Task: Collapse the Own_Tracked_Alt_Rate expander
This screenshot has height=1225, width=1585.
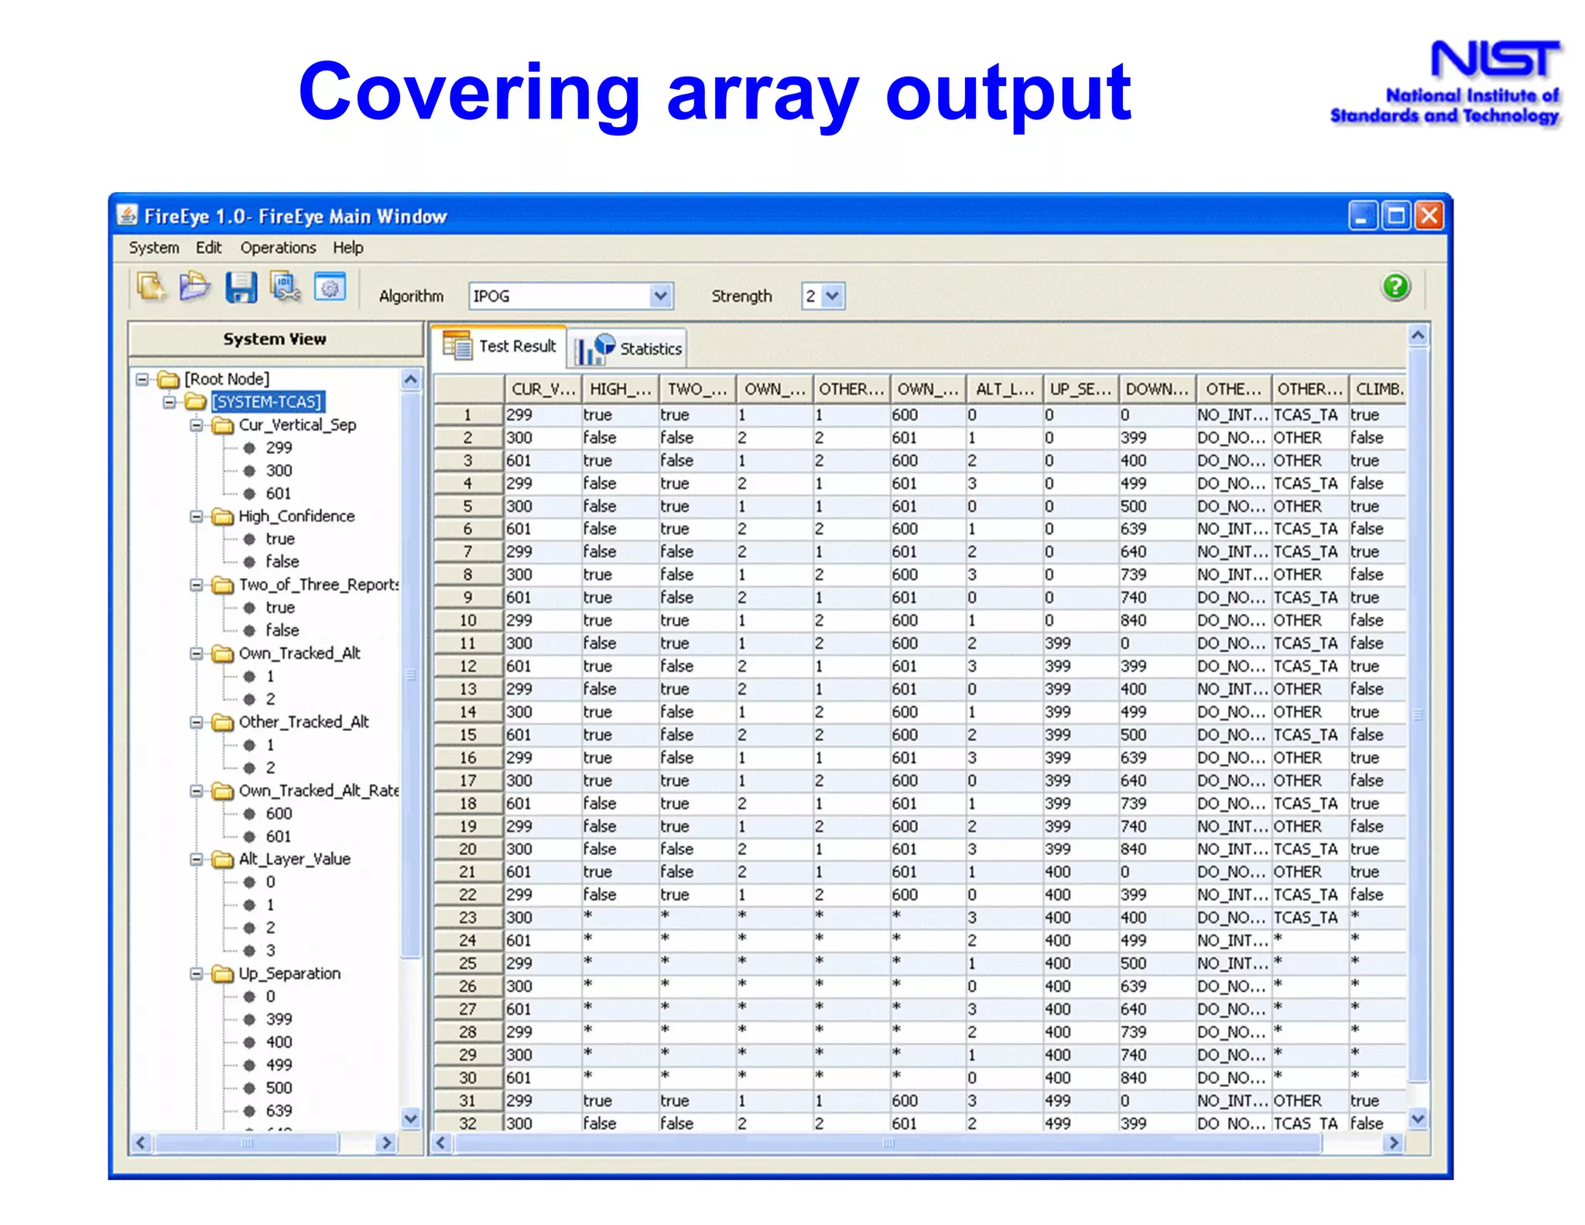Action: 197,791
